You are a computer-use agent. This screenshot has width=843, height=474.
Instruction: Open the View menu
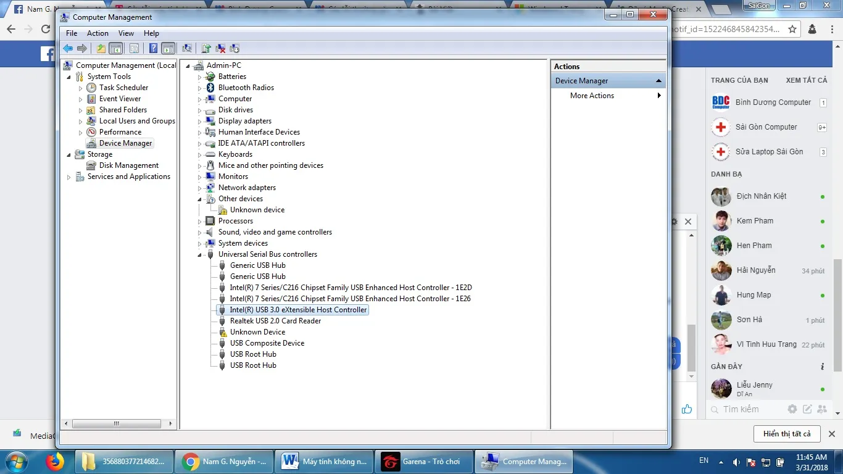click(126, 33)
